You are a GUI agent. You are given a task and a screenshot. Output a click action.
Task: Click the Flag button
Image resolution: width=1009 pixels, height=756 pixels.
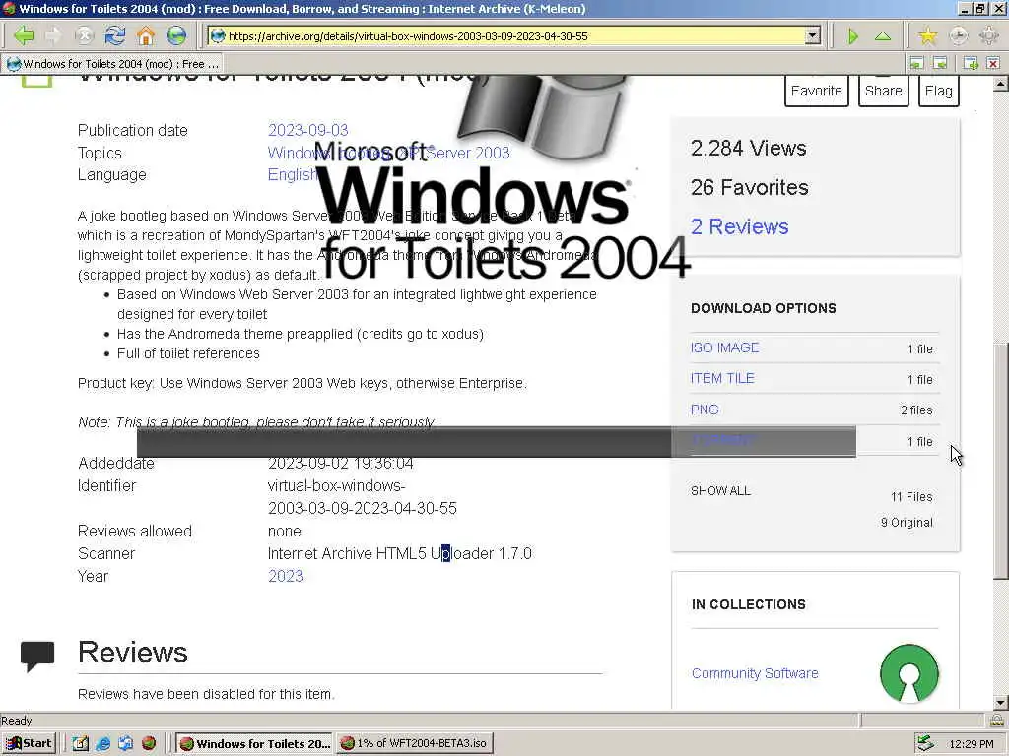pos(938,91)
